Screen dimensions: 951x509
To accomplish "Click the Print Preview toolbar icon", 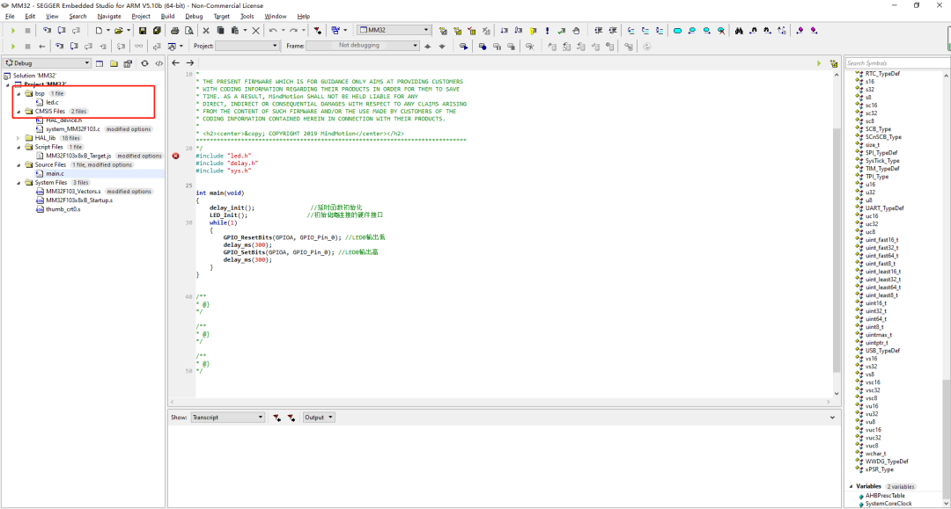I will tap(188, 30).
